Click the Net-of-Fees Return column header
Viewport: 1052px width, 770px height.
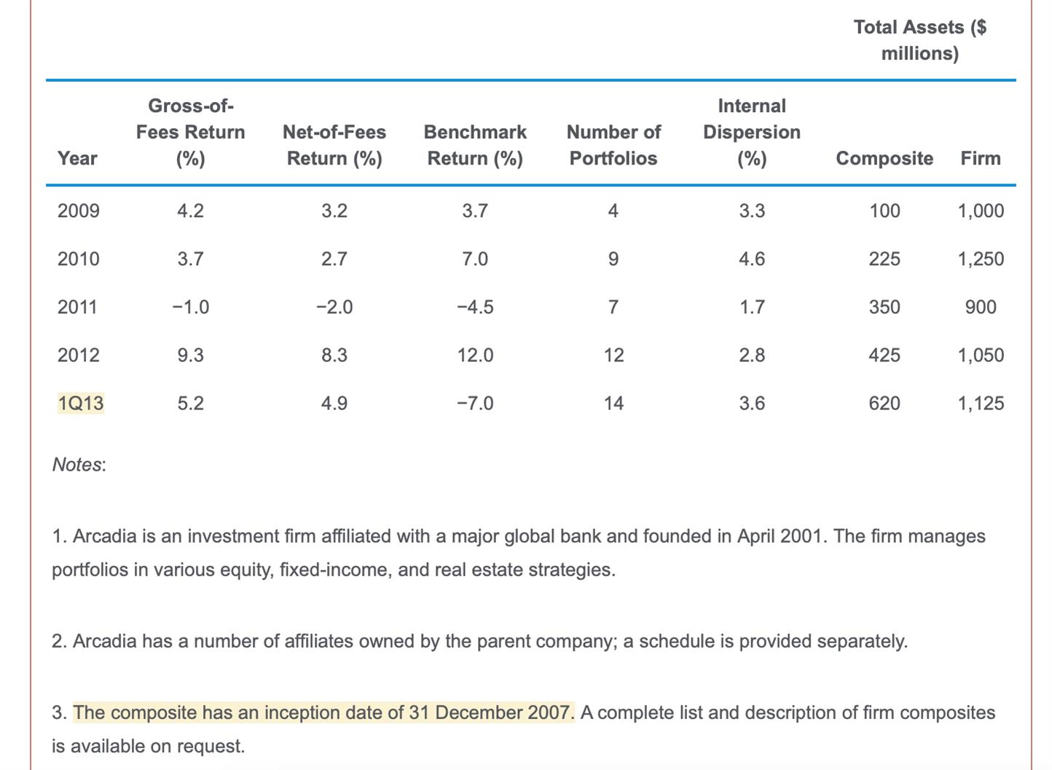[334, 145]
